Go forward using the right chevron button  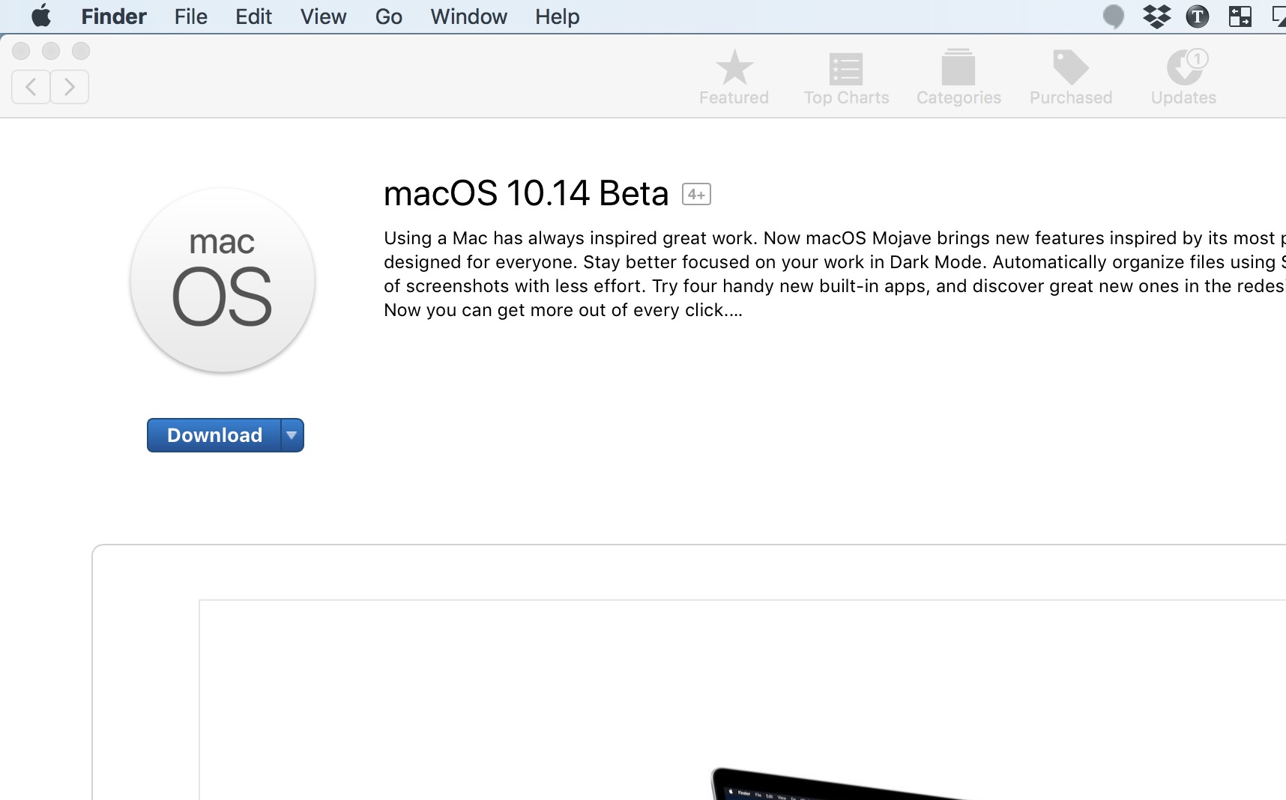(70, 87)
